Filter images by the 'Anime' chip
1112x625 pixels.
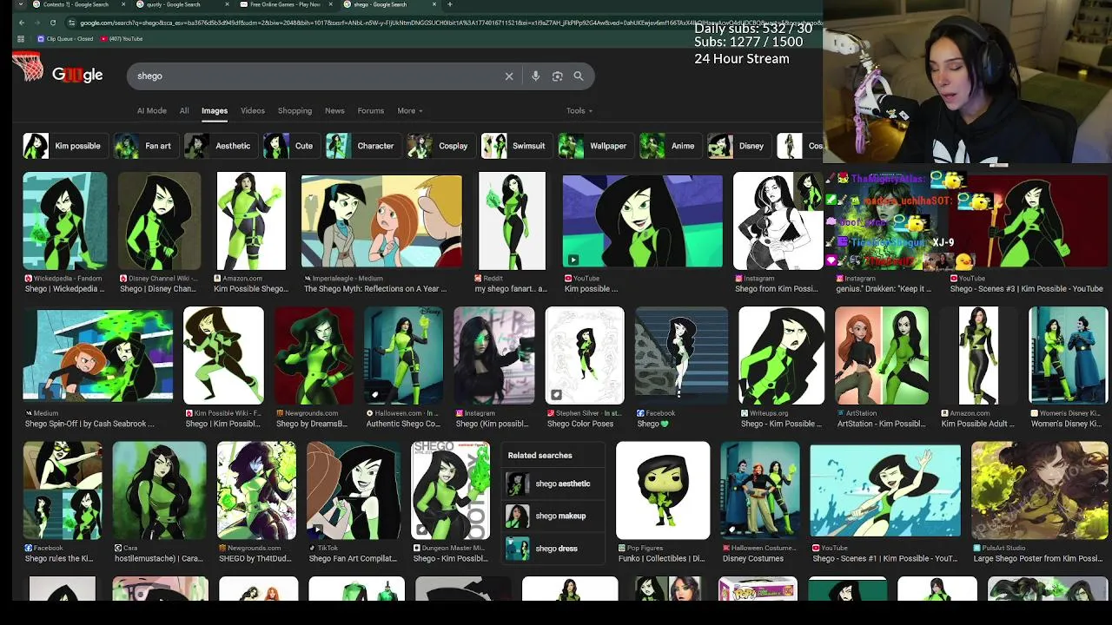[x=669, y=146]
